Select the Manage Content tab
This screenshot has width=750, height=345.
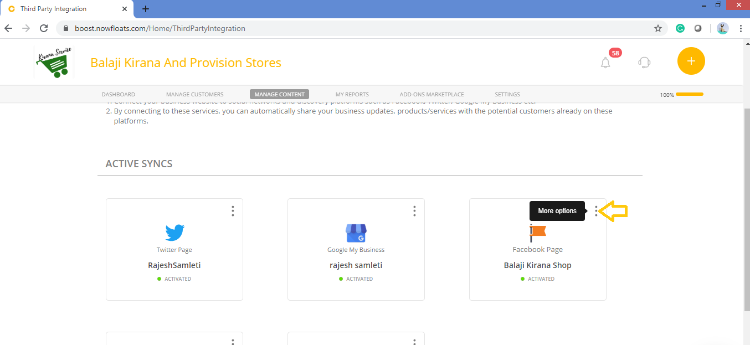pos(279,94)
